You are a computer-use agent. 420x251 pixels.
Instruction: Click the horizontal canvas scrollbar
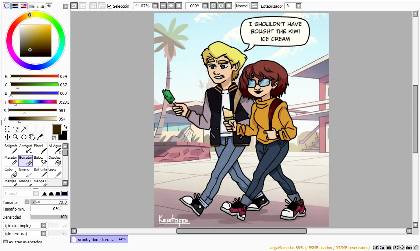tap(241, 231)
